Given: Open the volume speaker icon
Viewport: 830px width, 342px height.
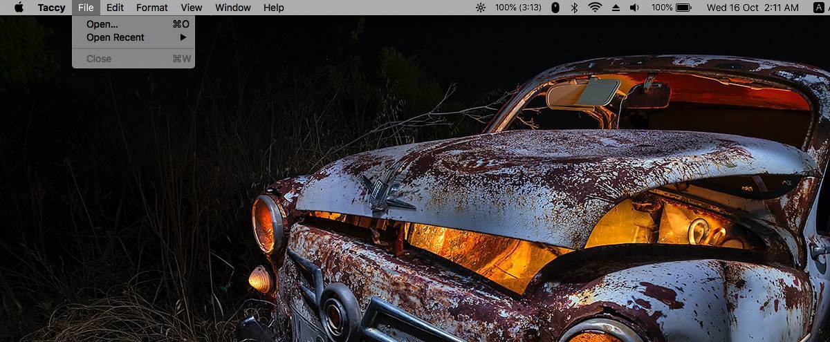Looking at the screenshot, I should pos(634,8).
